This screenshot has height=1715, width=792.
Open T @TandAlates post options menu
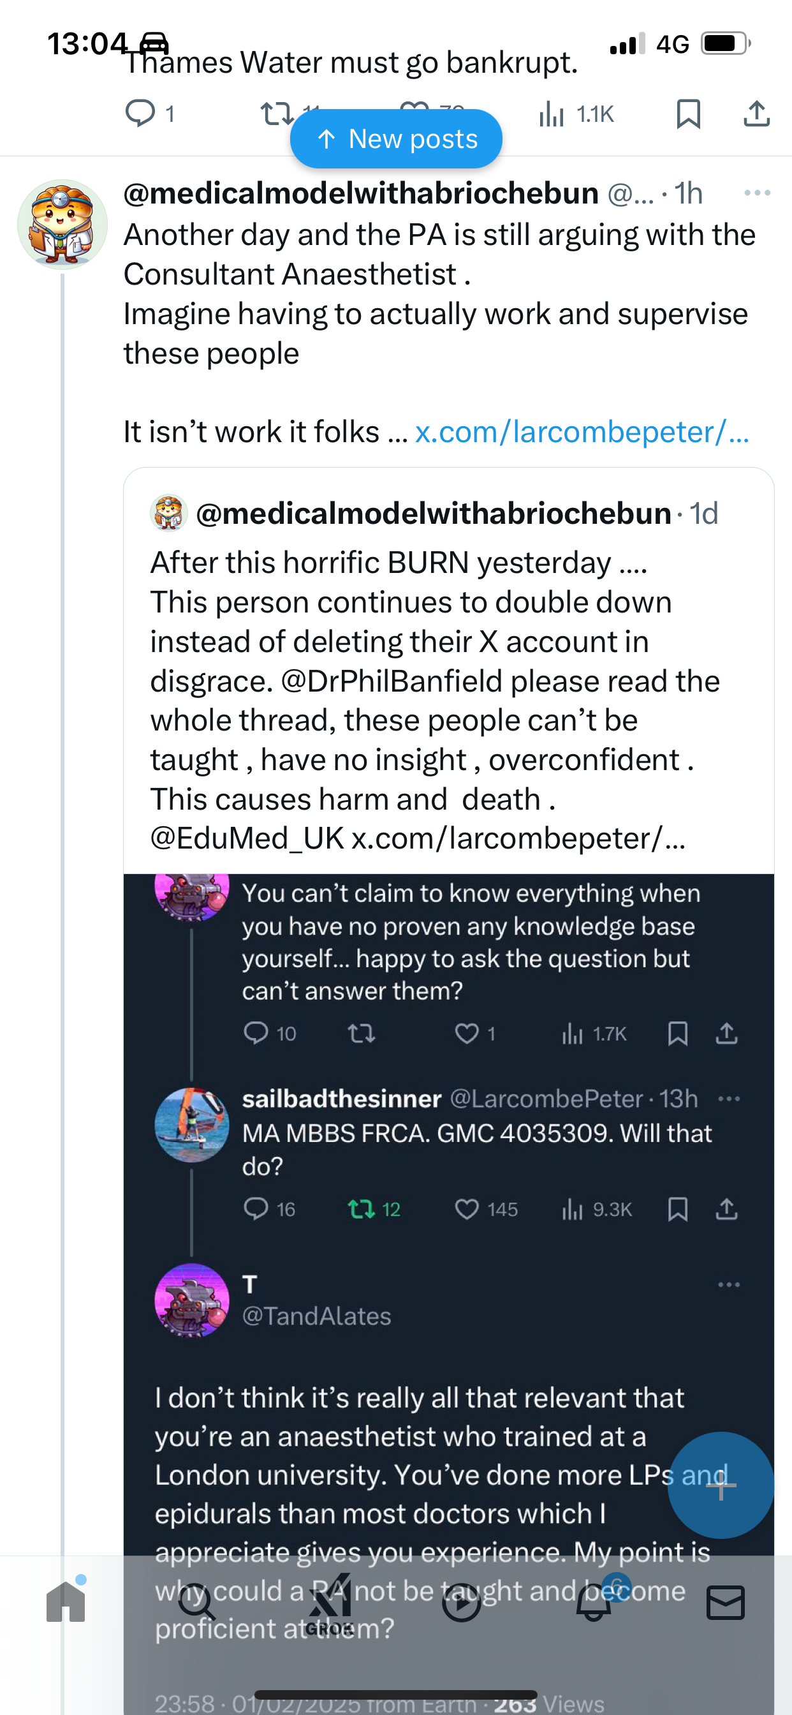click(x=730, y=1284)
